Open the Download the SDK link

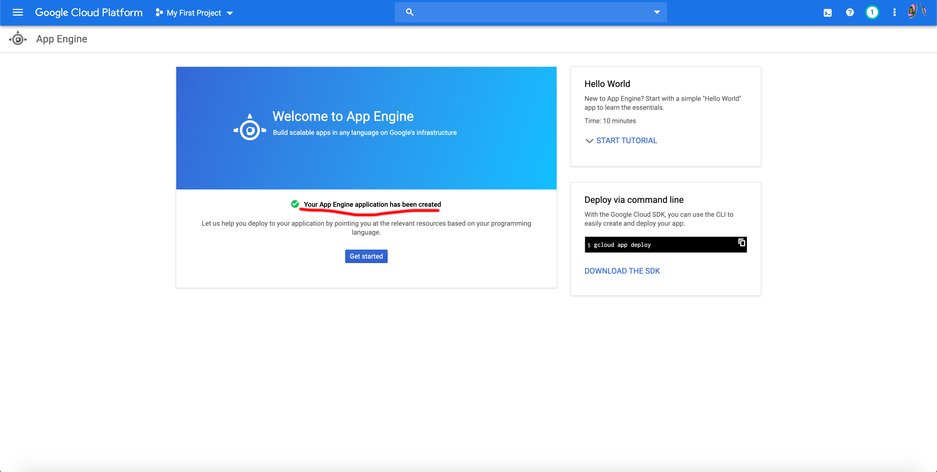(x=622, y=271)
